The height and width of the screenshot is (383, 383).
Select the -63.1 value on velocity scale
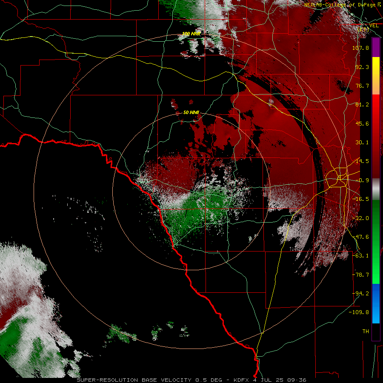[x=360, y=256]
